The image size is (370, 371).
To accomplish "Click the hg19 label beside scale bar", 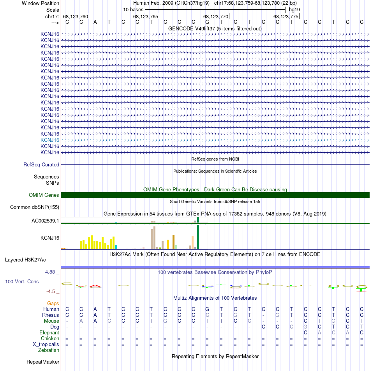I will click(x=294, y=10).
